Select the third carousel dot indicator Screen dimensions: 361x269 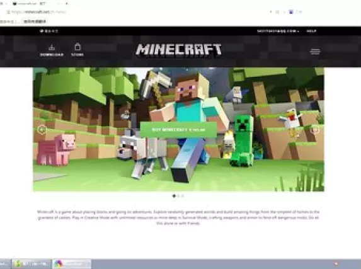[x=183, y=196]
